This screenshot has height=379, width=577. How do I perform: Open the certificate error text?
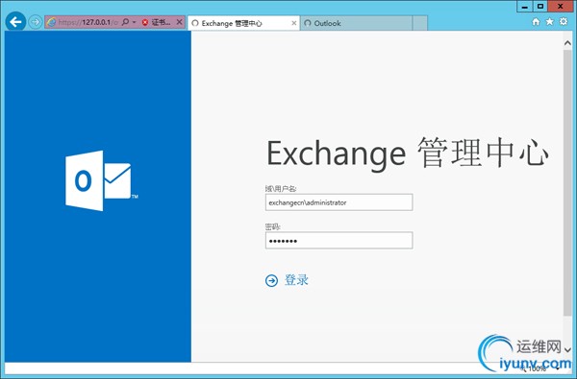click(x=162, y=22)
